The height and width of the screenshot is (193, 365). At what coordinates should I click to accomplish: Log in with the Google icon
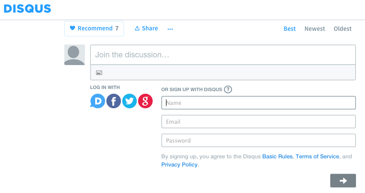tap(145, 101)
